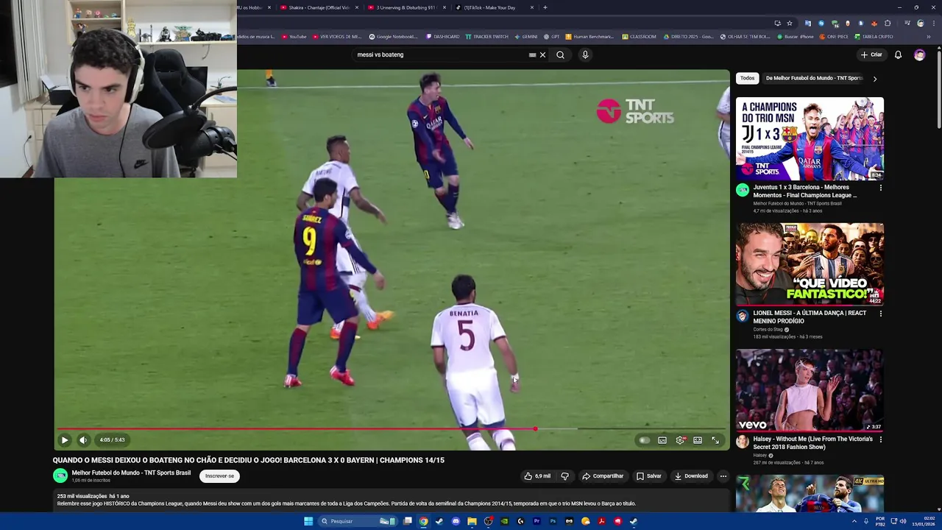
Task: Open Windows Start menu
Action: (x=308, y=521)
